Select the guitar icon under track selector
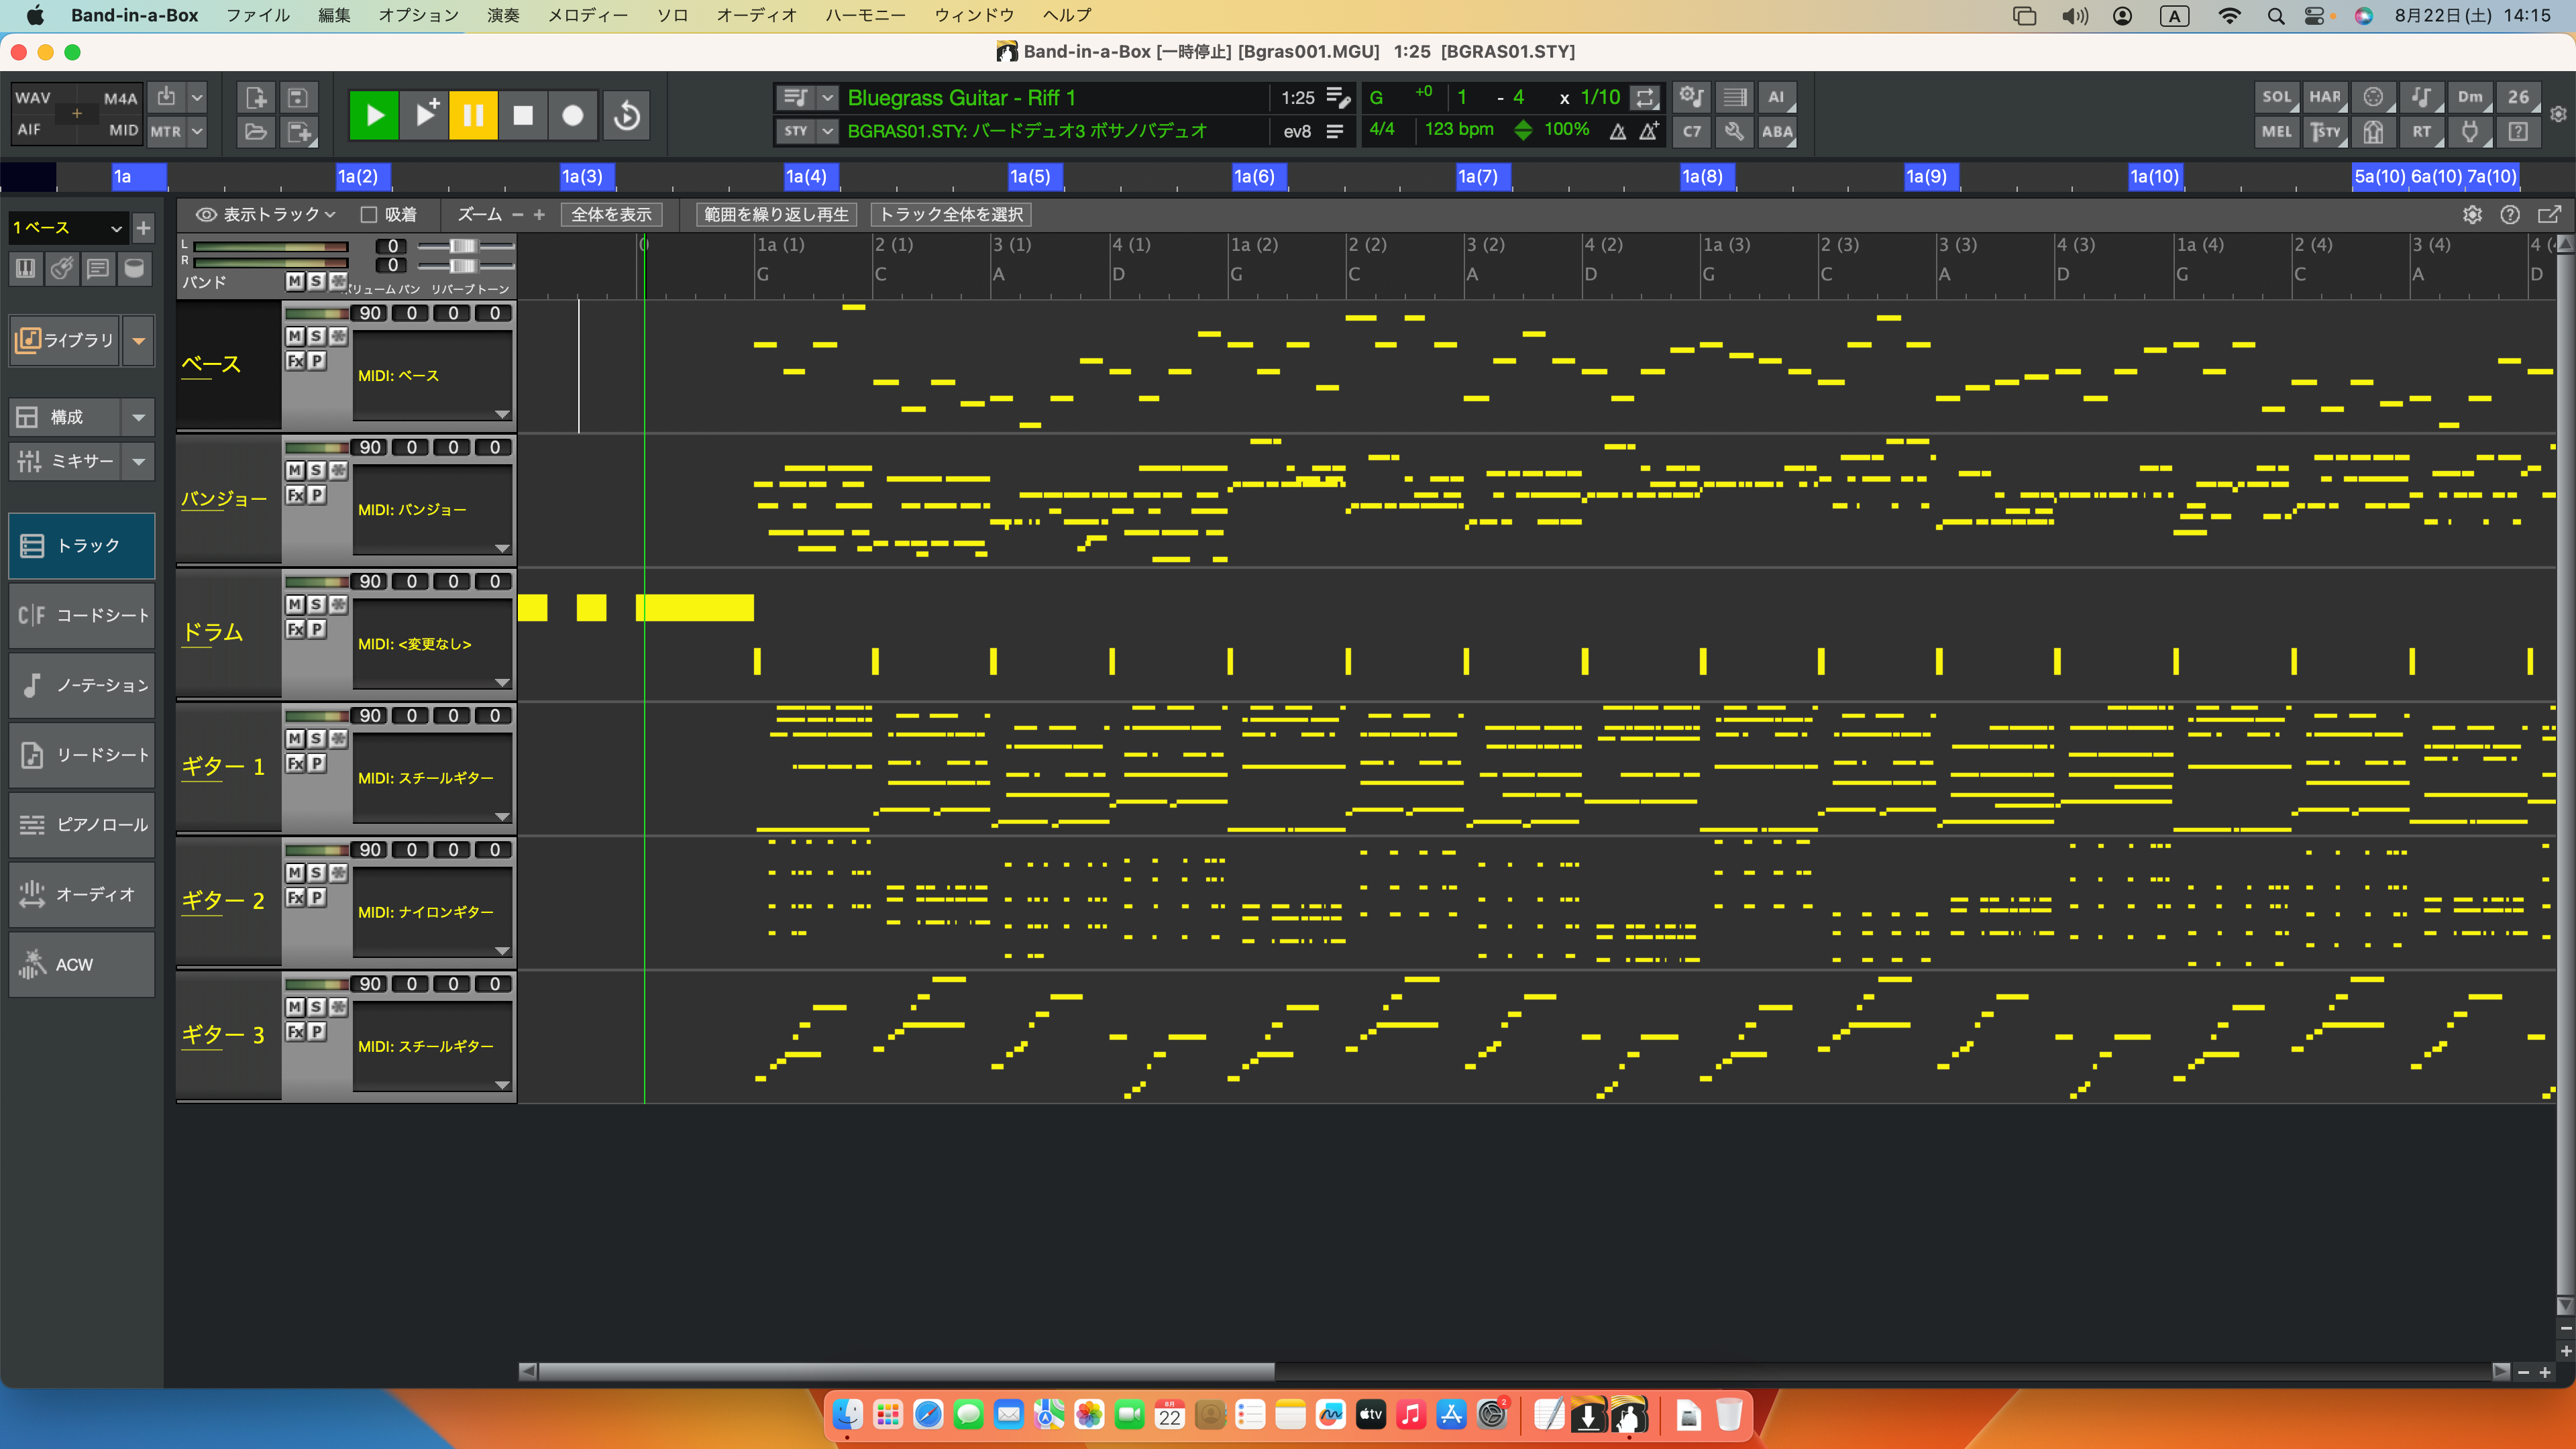The height and width of the screenshot is (1449, 2576). [x=61, y=269]
